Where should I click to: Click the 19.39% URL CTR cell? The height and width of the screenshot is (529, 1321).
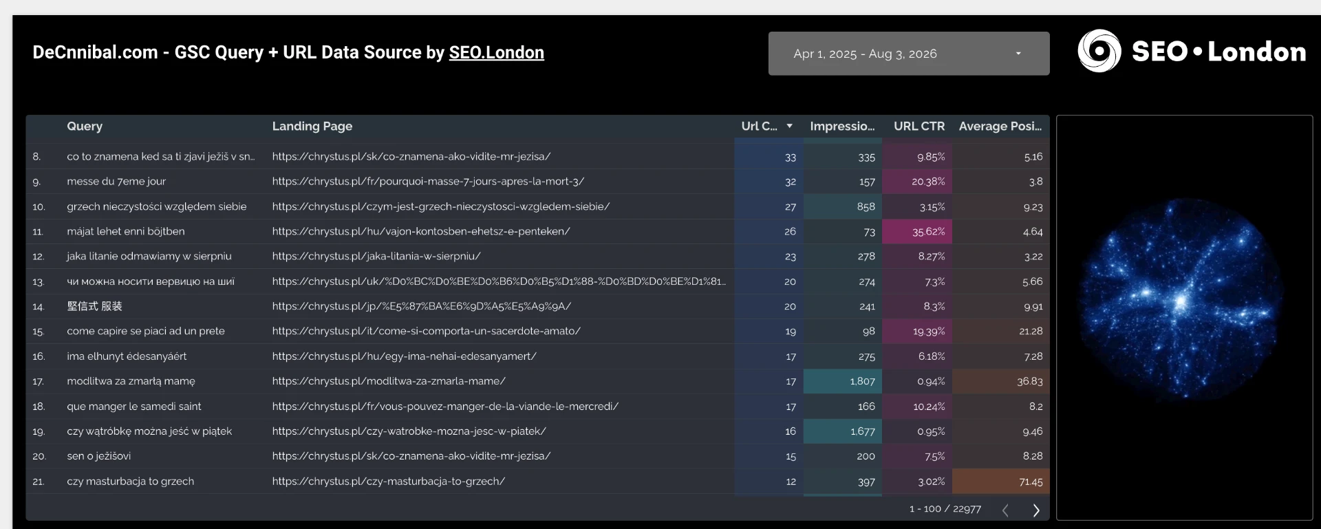[x=917, y=332]
